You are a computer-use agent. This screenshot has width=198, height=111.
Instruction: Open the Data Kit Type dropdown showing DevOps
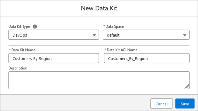tap(54, 35)
